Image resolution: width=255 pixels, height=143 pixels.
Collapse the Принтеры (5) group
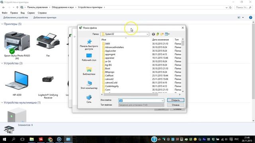pyautogui.click(x=2, y=24)
